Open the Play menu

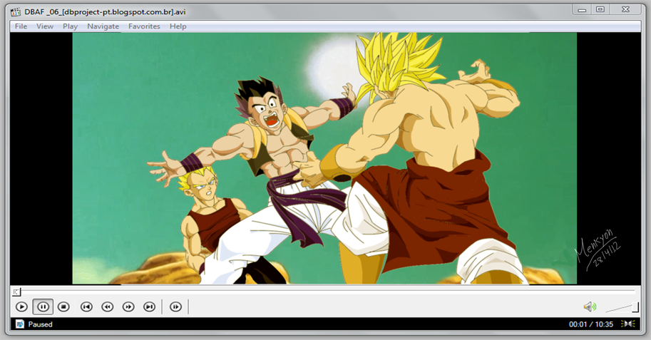point(70,26)
